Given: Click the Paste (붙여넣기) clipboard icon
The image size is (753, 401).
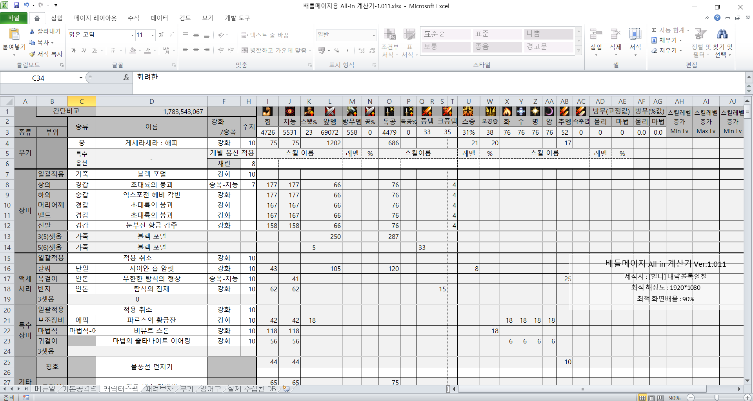Looking at the screenshot, I should (x=14, y=34).
